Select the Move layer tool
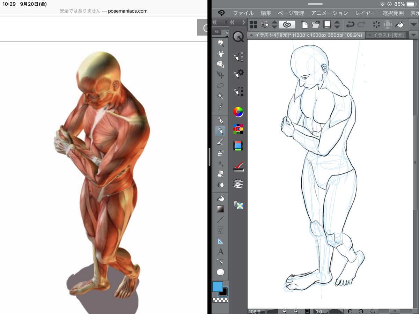This screenshot has height=314, width=419. point(220,75)
